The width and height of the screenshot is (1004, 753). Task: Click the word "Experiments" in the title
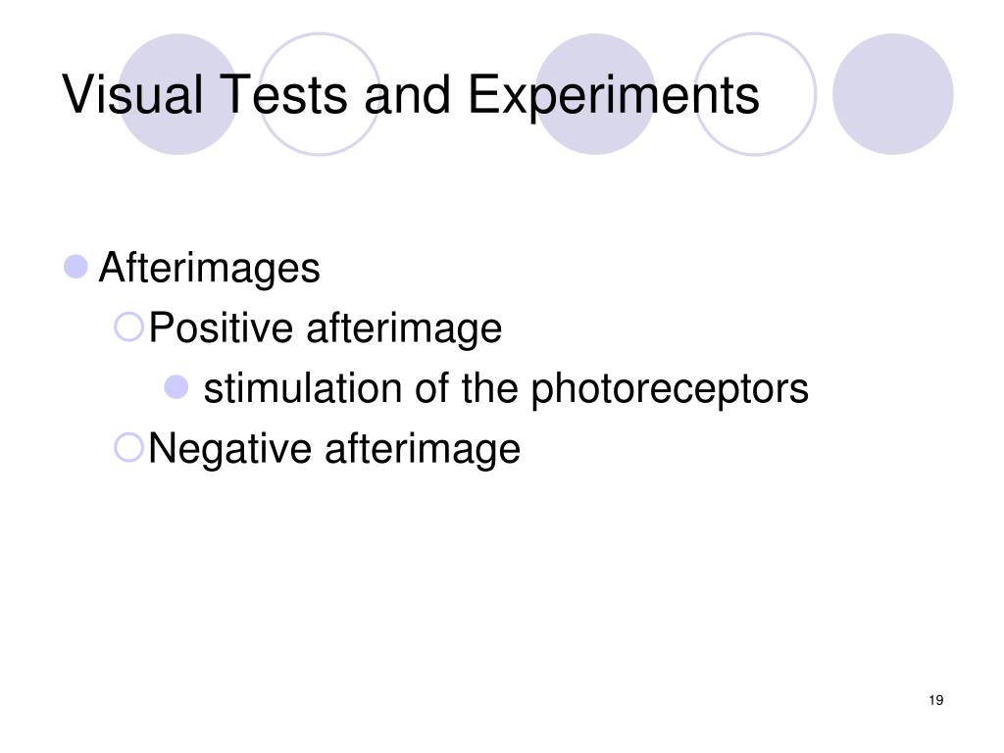coord(613,95)
